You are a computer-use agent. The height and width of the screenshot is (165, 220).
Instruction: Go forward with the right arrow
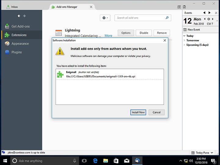point(24,16)
